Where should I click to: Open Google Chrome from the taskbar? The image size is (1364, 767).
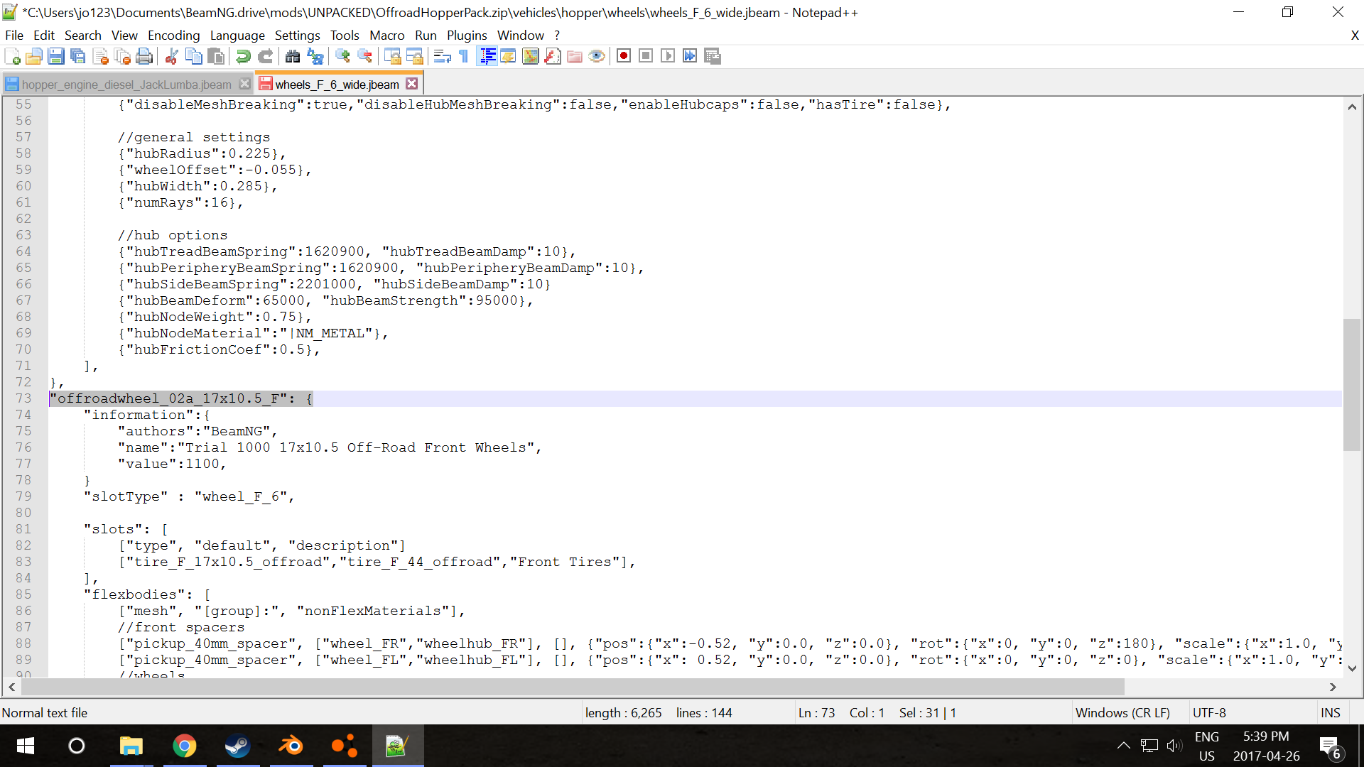185,746
